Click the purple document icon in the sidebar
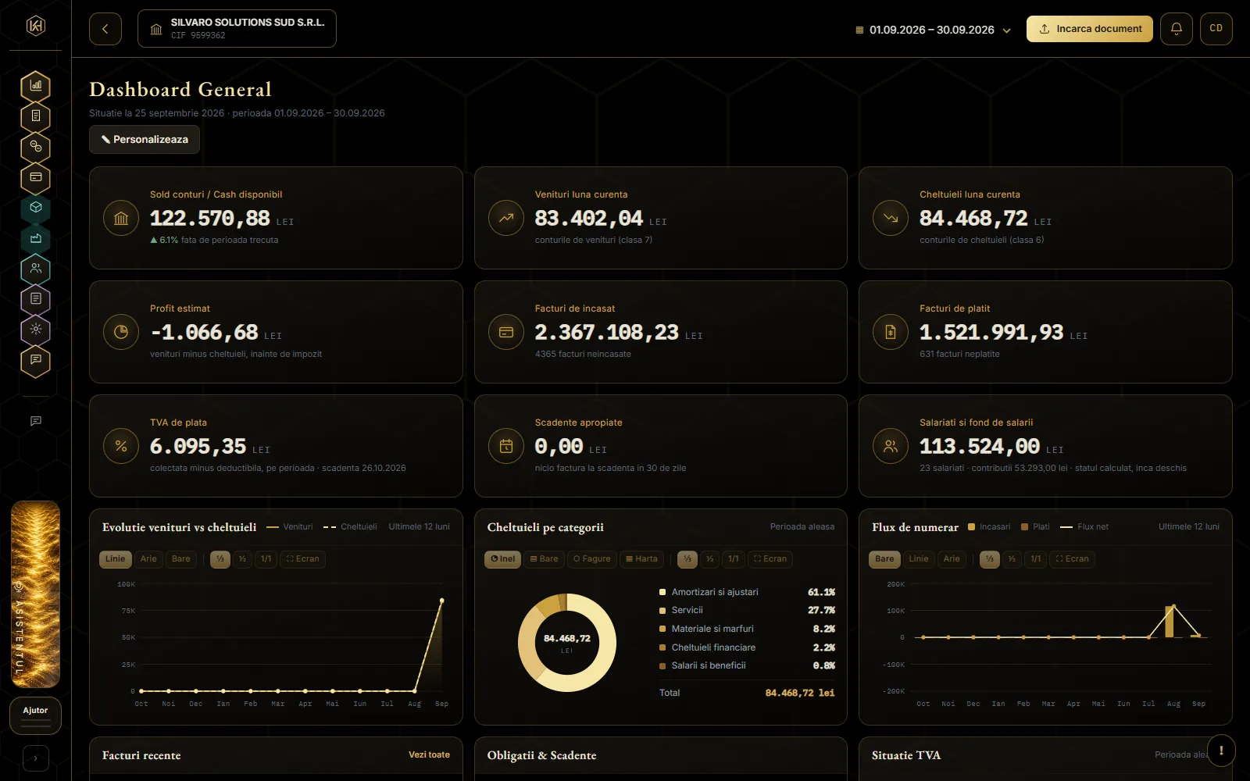Screen dimensions: 1250x781 36,299
